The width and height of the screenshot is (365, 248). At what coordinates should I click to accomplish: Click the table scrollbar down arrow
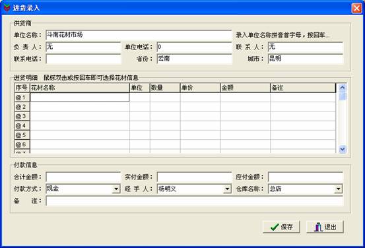(343, 149)
